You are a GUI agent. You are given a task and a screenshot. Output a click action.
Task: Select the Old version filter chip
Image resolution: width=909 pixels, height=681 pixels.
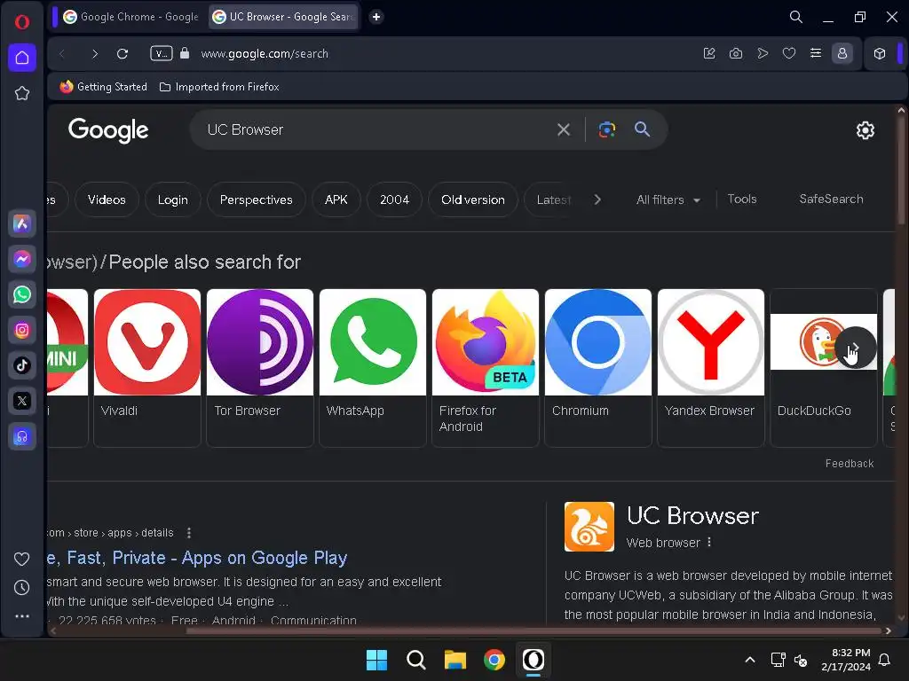click(x=473, y=200)
